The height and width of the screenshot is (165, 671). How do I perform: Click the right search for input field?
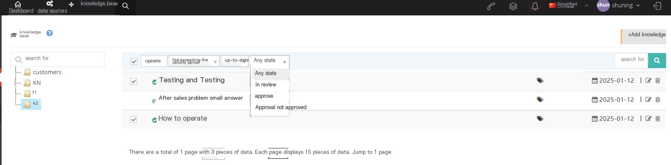click(631, 60)
